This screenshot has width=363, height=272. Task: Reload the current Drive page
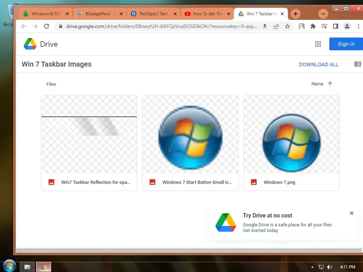46,26
